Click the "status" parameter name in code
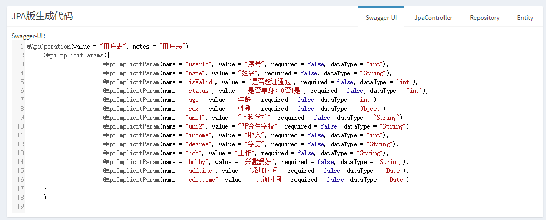Image resolution: width=546 pixels, height=220 pixels. [x=198, y=91]
